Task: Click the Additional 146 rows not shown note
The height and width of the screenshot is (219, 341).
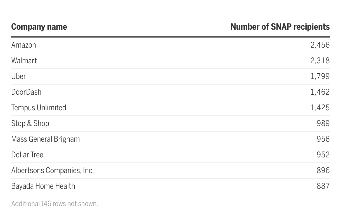Action: (x=55, y=204)
